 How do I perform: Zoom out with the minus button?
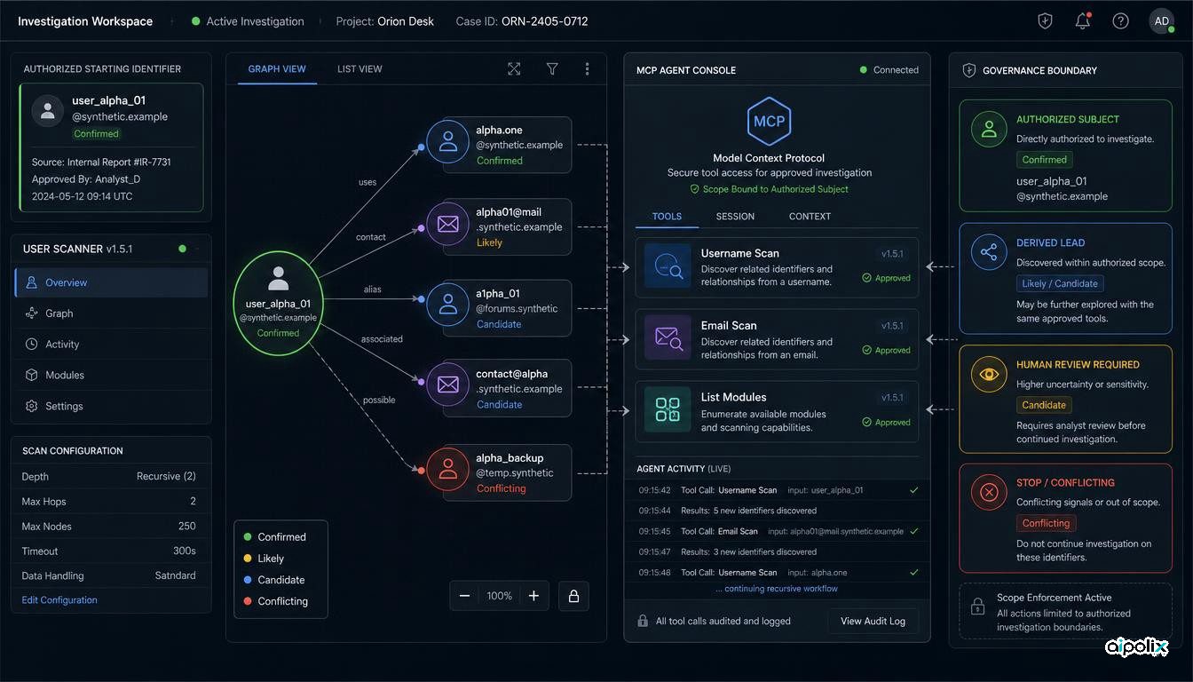pos(464,596)
